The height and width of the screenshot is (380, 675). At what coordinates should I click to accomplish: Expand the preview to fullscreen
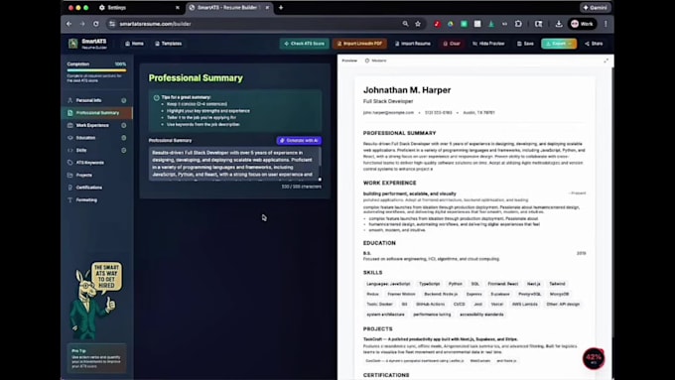pos(607,61)
